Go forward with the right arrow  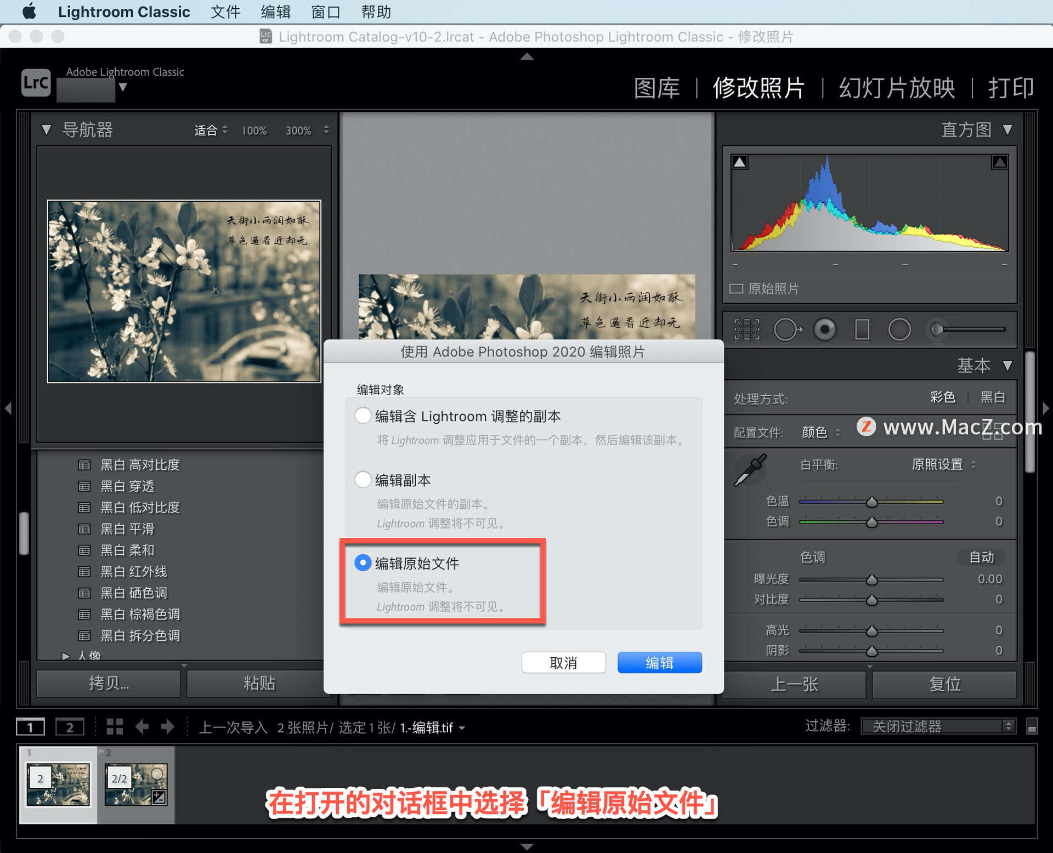click(168, 727)
